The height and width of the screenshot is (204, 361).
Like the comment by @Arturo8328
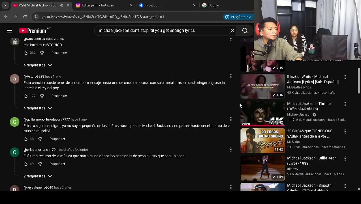(26, 96)
